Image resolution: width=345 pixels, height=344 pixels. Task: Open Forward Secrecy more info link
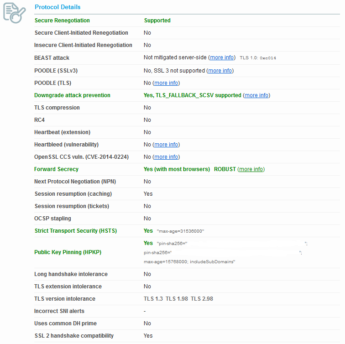(x=251, y=169)
